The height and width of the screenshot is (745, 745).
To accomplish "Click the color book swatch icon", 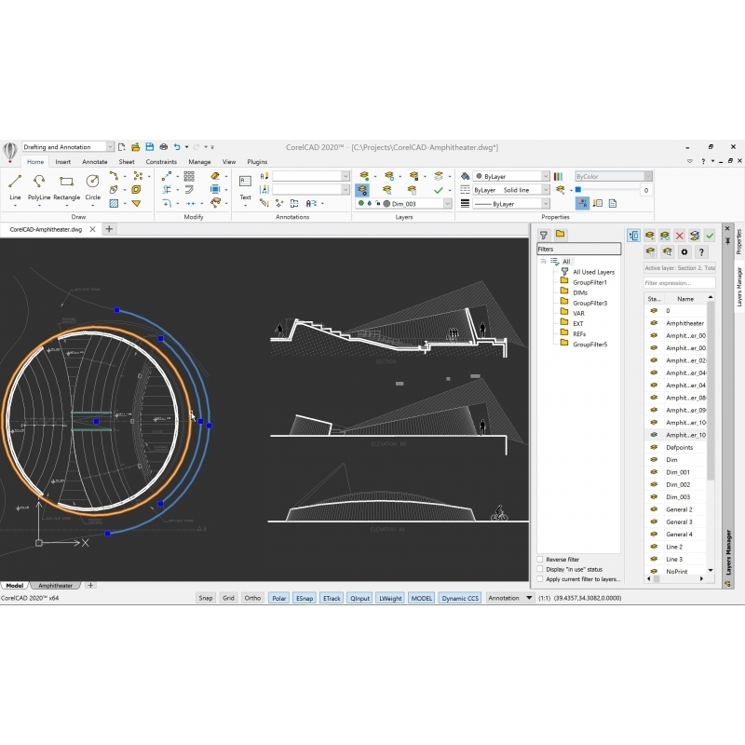I will (x=558, y=176).
